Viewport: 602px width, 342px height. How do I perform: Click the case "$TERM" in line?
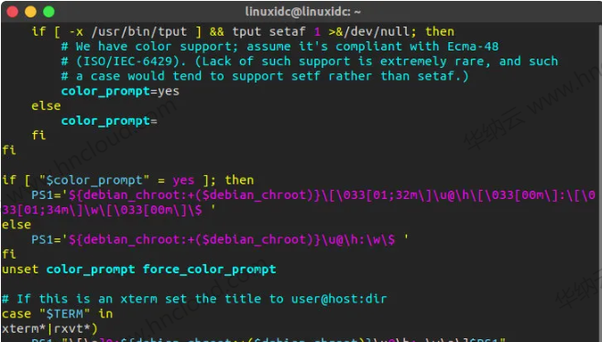pyautogui.click(x=57, y=314)
